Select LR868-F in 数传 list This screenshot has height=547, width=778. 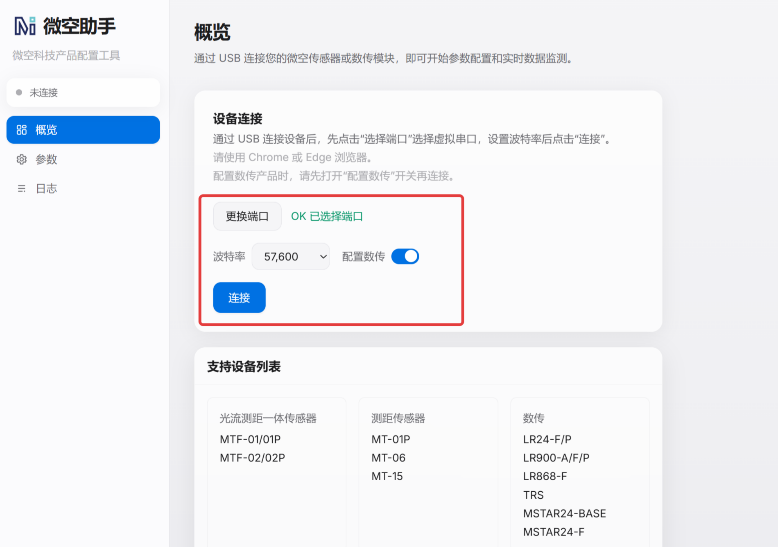pos(545,476)
